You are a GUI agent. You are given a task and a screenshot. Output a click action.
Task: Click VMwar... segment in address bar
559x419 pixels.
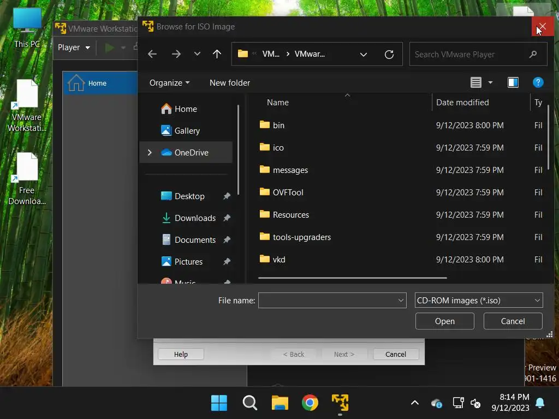pos(310,54)
